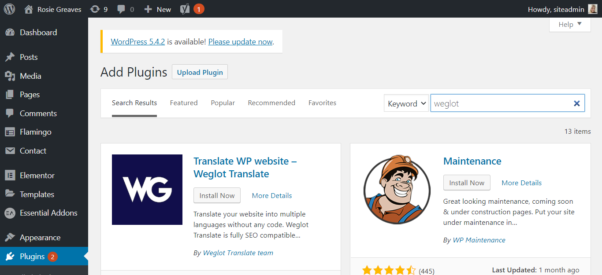Expand the Help panel tab
This screenshot has width=602, height=275.
pyautogui.click(x=570, y=25)
